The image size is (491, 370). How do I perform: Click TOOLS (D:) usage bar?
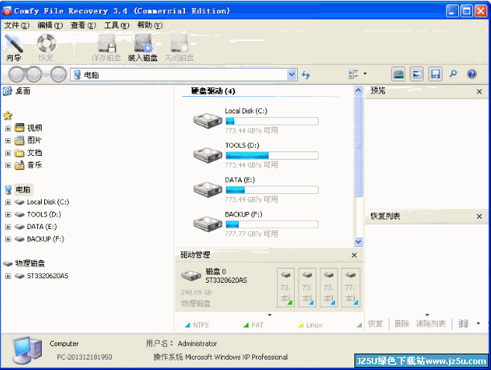pyautogui.click(x=272, y=156)
